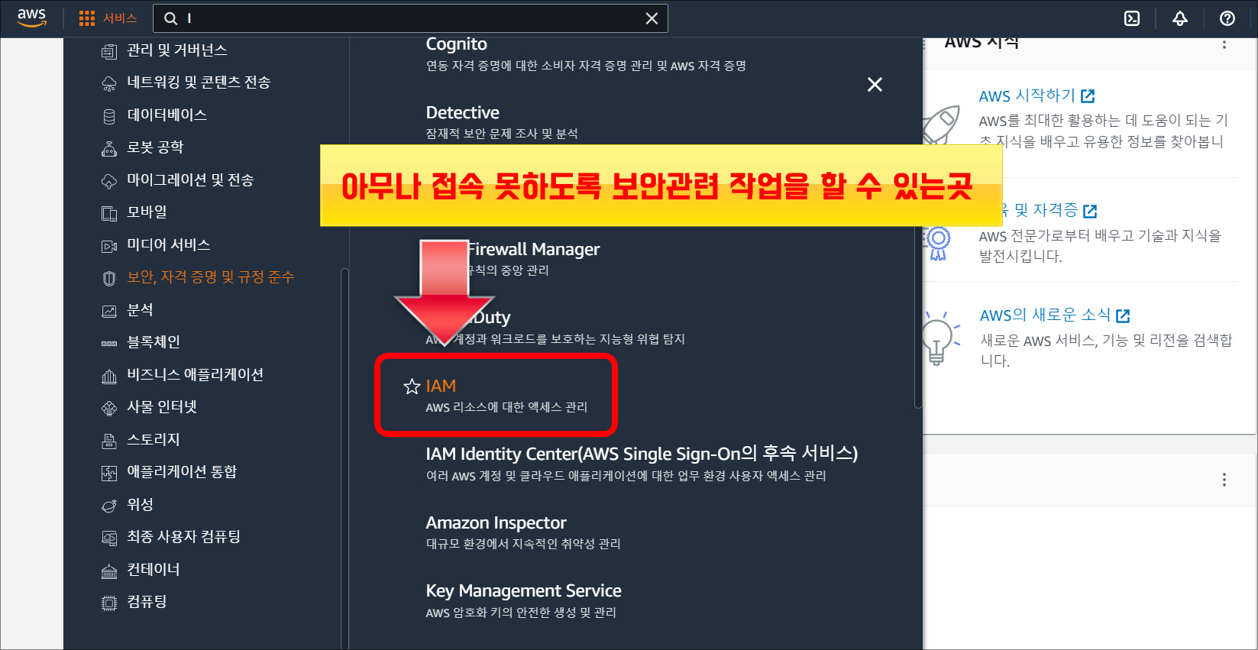The image size is (1258, 650).
Task: Click the 분석 chart icon
Action: (x=109, y=311)
